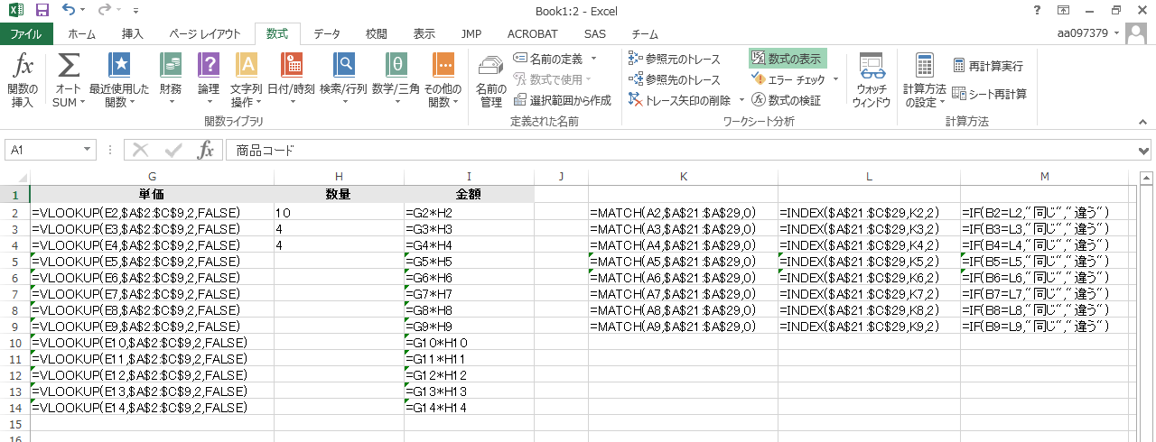
Task: Expand the Name Box dropdown arrow
Action: 88,150
